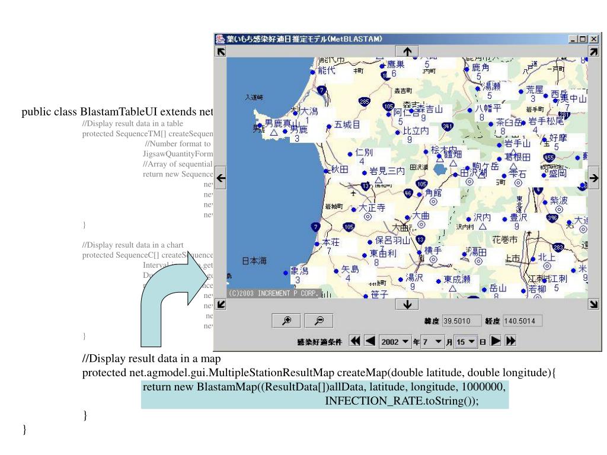
Task: Select the 横手 station on the map
Action: coord(419,252)
